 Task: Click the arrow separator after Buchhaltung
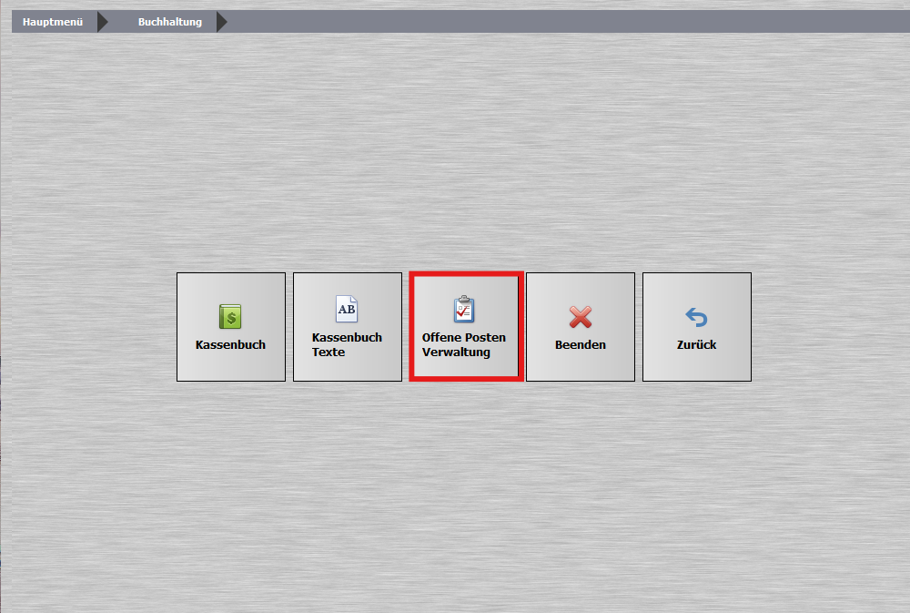click(x=221, y=22)
